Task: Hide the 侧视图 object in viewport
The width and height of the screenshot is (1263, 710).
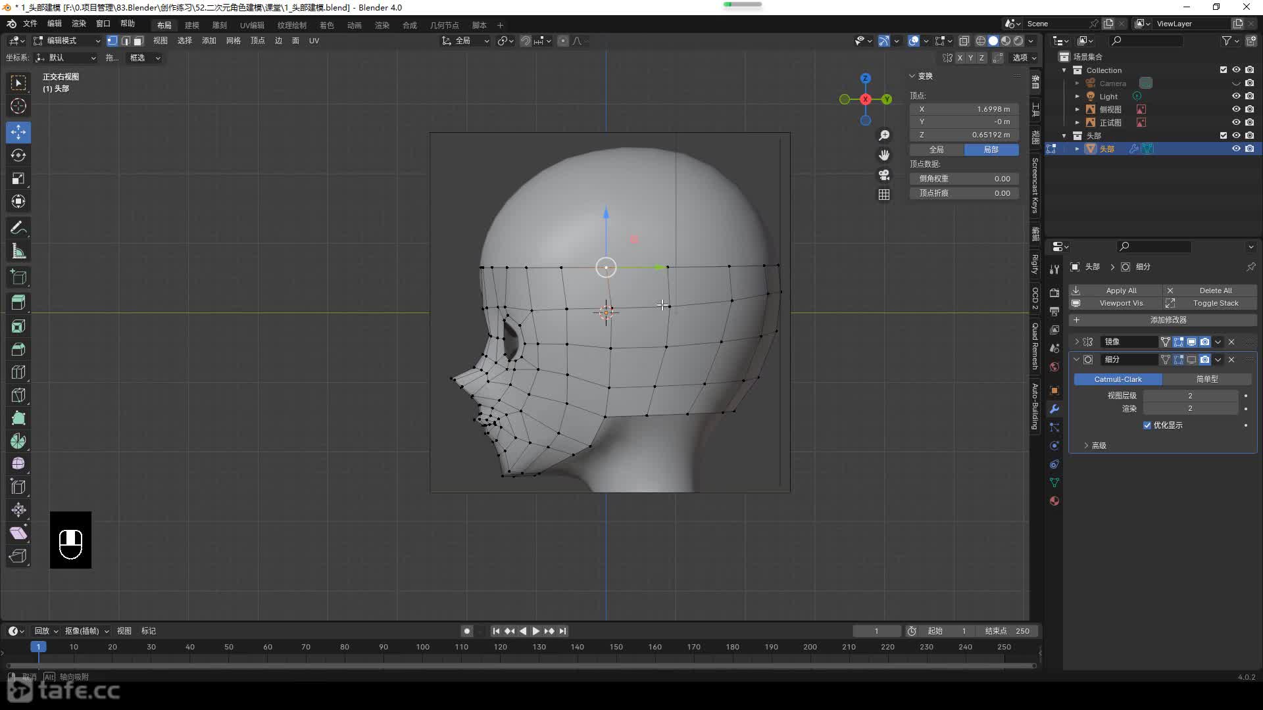Action: pyautogui.click(x=1236, y=109)
